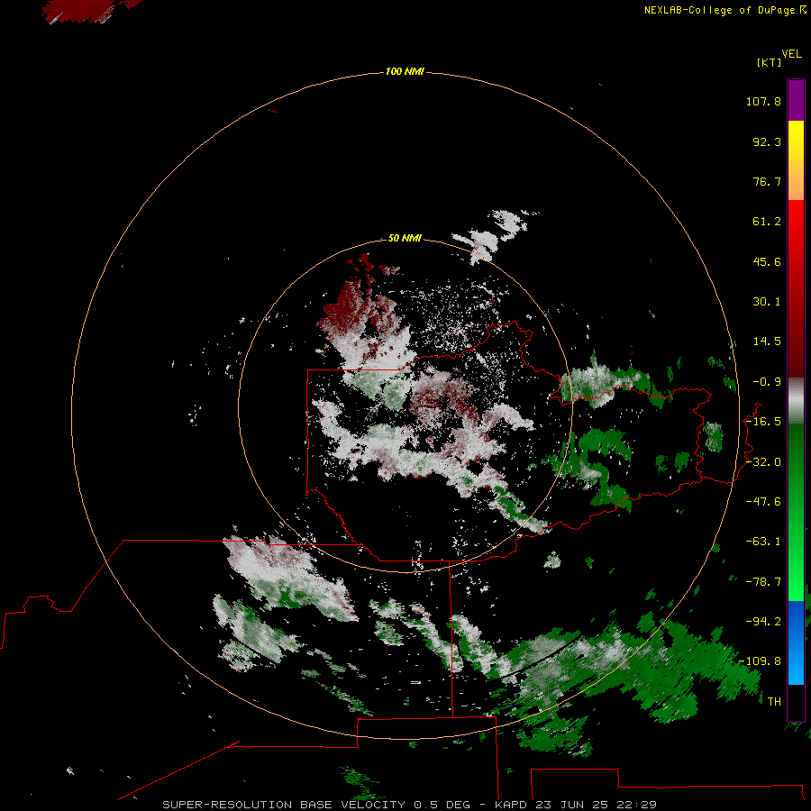Click the -32.0 velocity scale value

pos(763,462)
